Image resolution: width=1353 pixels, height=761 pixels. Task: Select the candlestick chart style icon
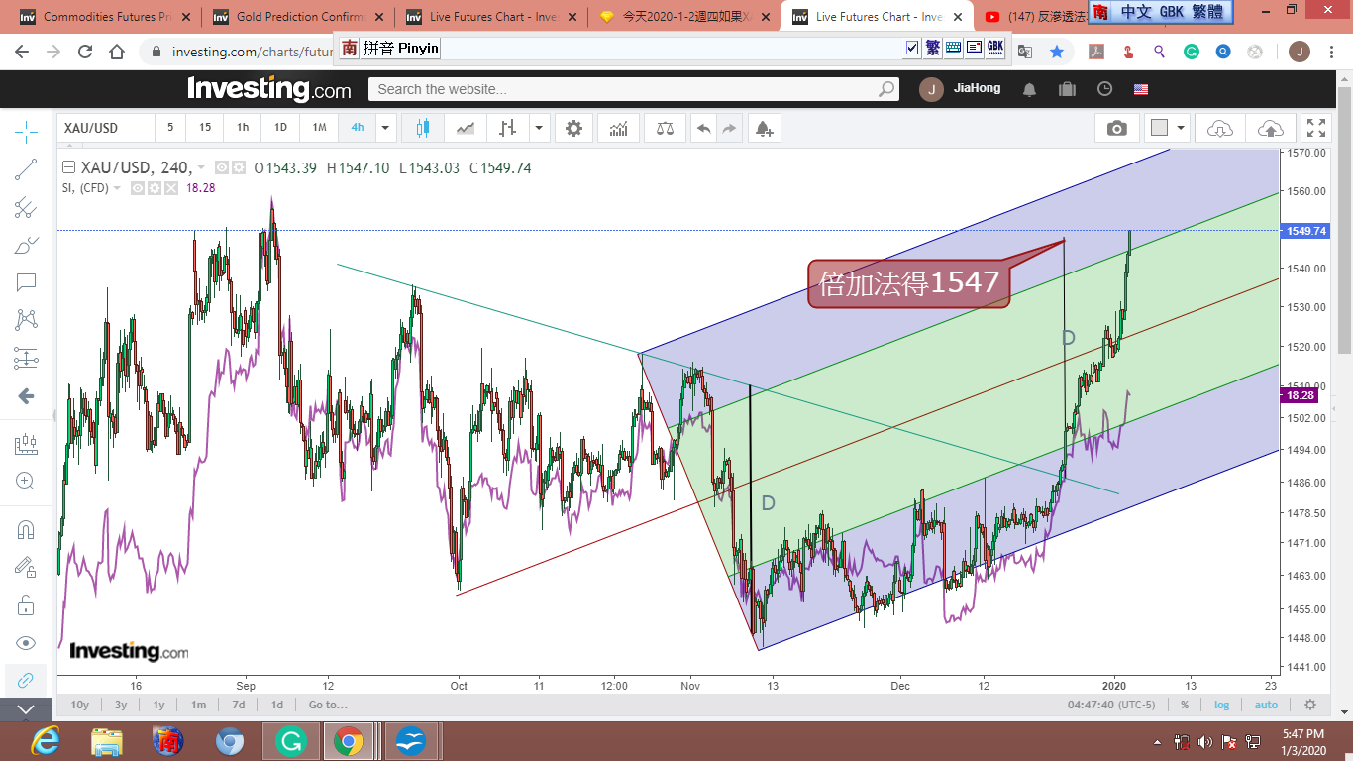click(423, 128)
